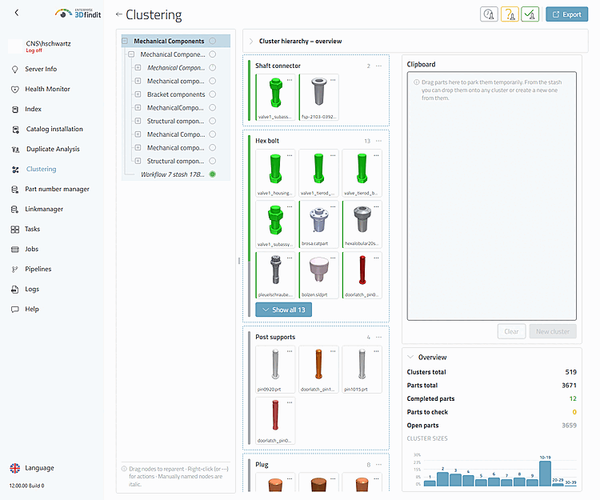This screenshot has width=600, height=500.
Task: Click the Server Info icon
Action: pyautogui.click(x=15, y=70)
